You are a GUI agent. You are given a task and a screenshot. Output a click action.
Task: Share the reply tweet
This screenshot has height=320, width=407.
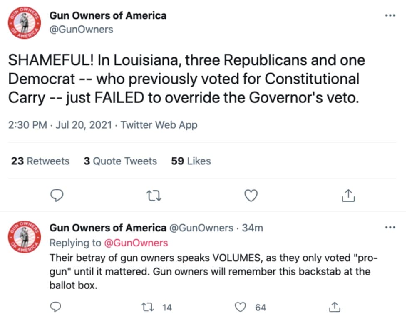pos(335,307)
